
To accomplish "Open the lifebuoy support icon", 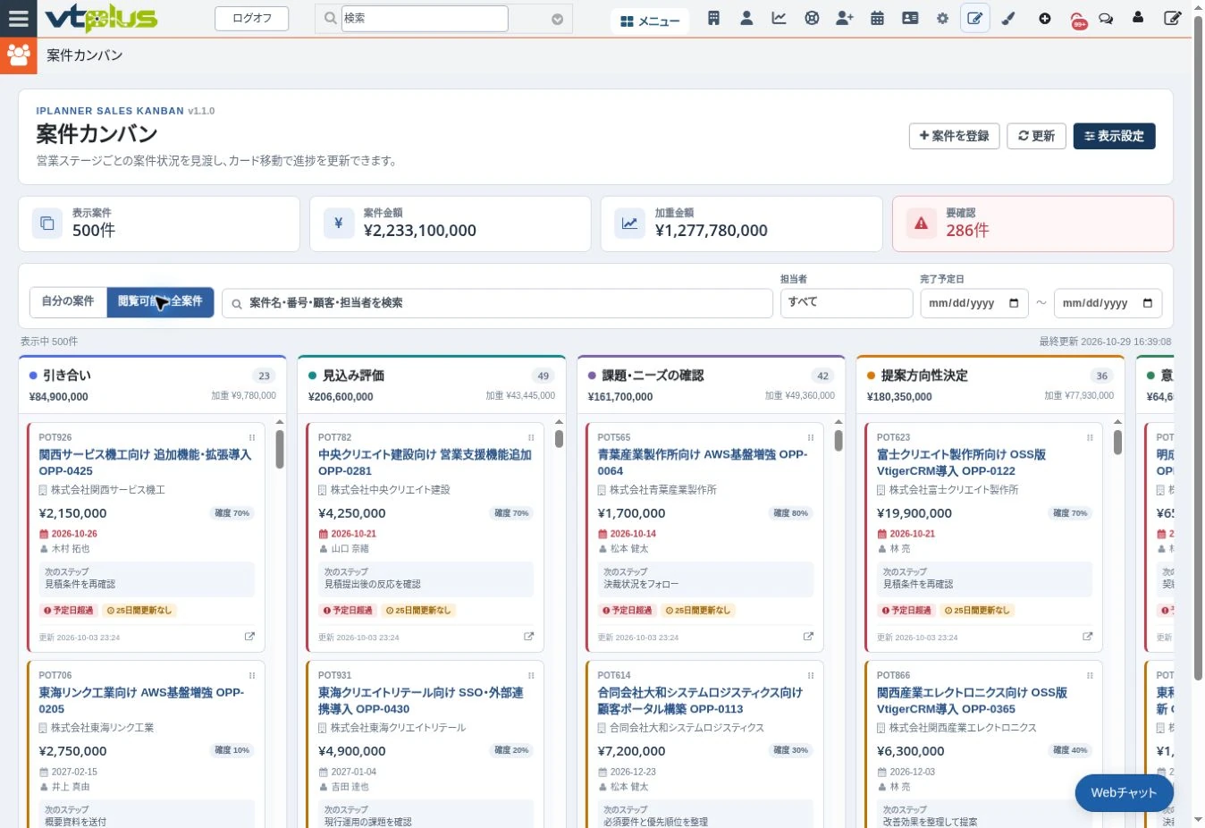I will [x=812, y=18].
